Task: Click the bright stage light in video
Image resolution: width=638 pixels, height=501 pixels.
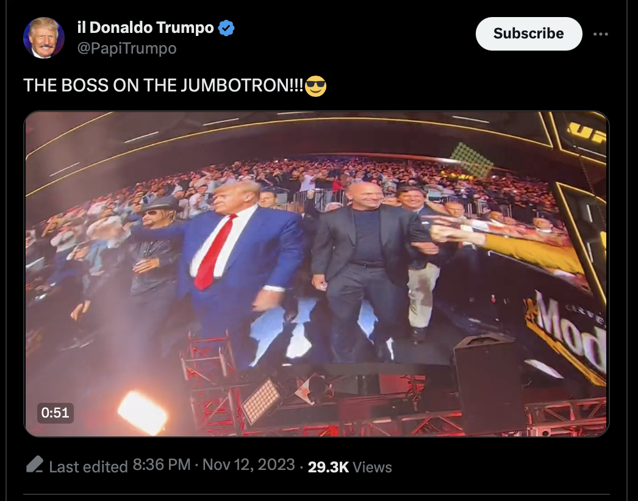Action: pos(142,411)
